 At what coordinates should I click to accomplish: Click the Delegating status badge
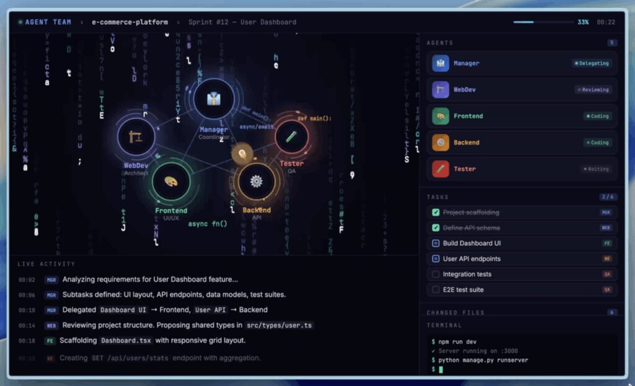point(592,63)
